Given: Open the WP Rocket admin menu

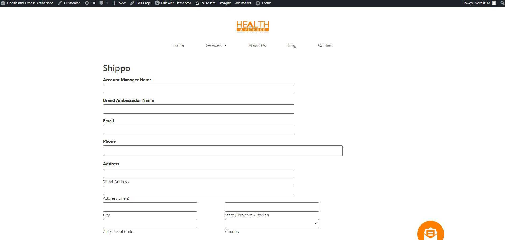Looking at the screenshot, I should 243,3.
